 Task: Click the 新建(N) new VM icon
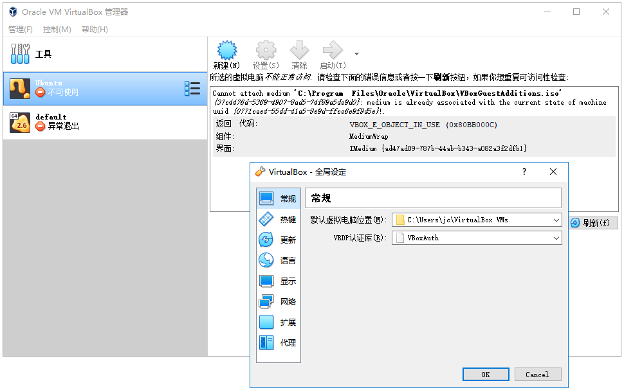coord(227,51)
